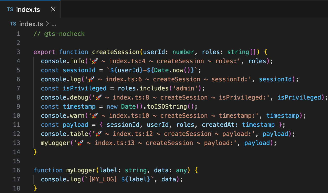Click the @ts-nocheck comment
The width and height of the screenshot is (328, 193).
point(59,34)
